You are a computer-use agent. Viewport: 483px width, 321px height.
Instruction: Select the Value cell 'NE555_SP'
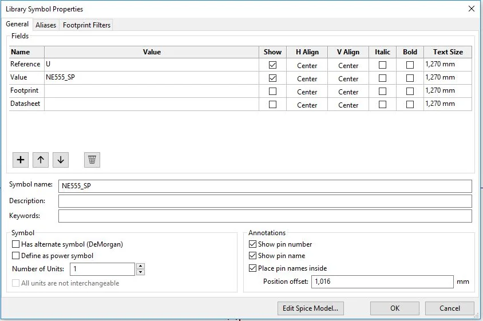click(152, 78)
